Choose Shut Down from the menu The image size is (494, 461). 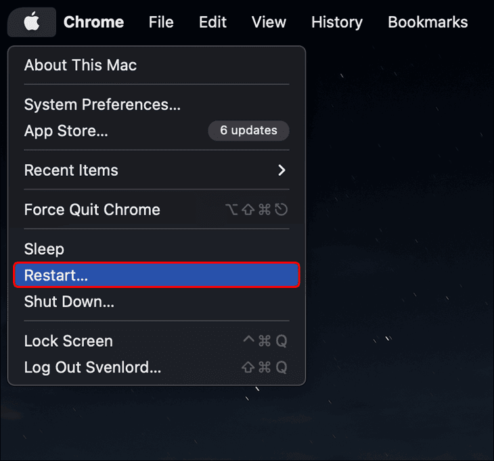click(x=69, y=301)
